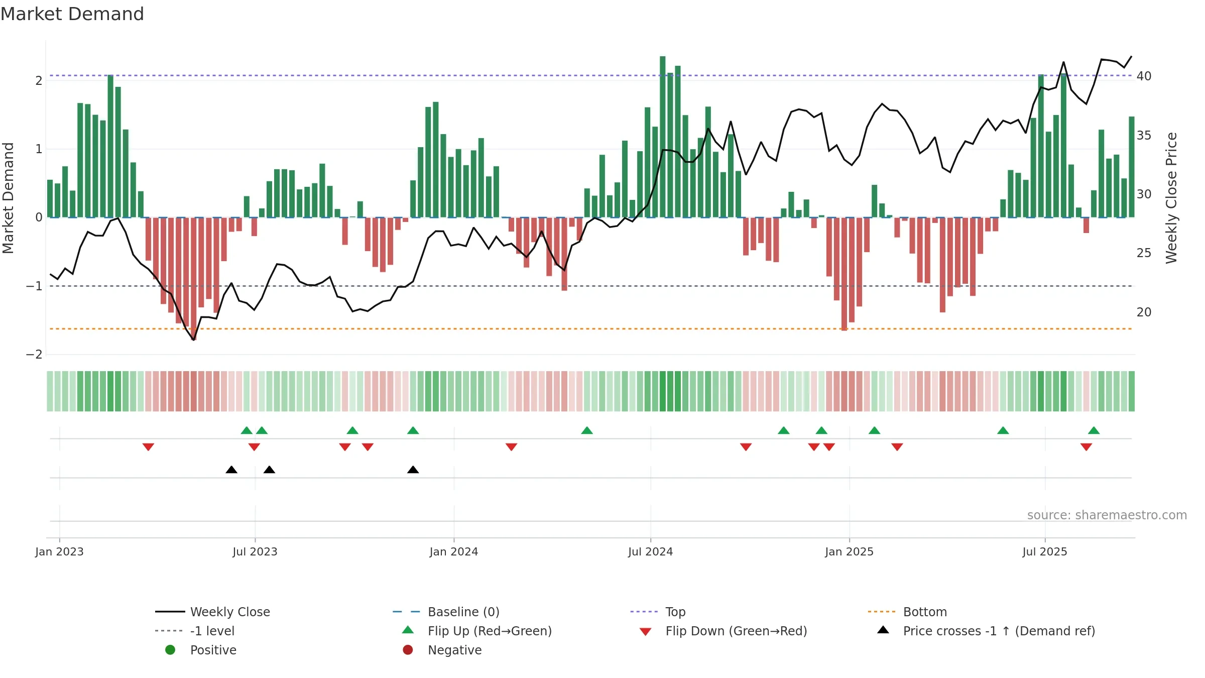1205x678 pixels.
Task: Click the green flip-up marker before Jan 2025
Action: [821, 430]
